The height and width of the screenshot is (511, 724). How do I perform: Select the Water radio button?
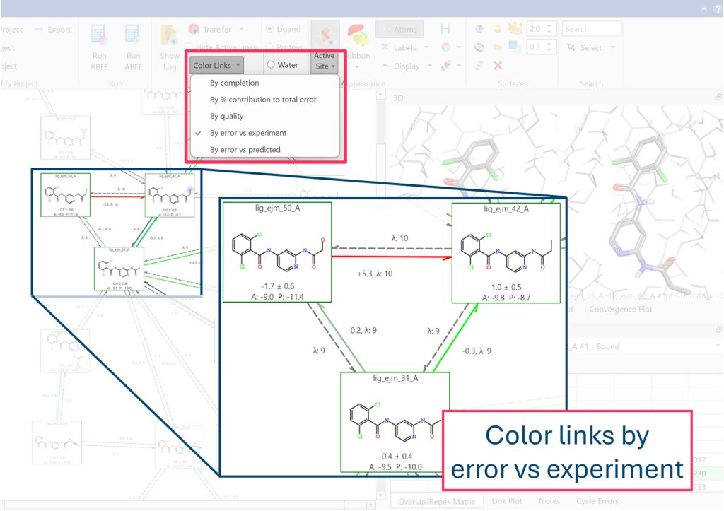point(271,65)
